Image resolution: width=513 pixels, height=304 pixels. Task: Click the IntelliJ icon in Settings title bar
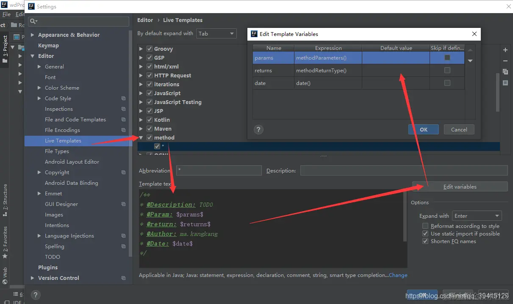tap(31, 6)
